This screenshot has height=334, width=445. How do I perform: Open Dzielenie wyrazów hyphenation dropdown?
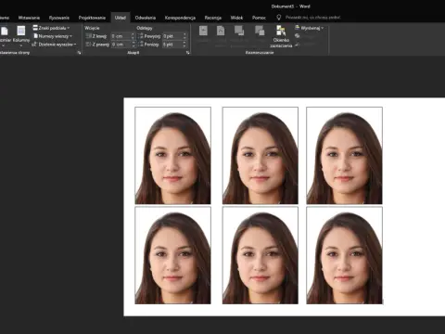pos(54,45)
